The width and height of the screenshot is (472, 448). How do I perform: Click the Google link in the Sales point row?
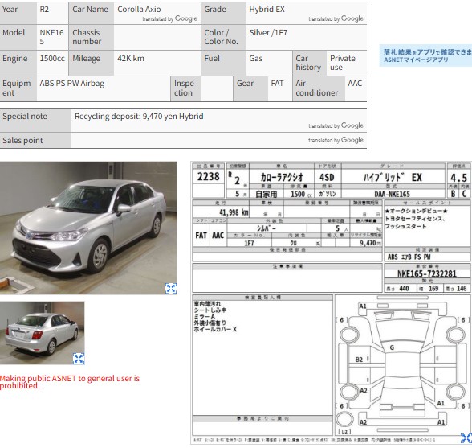pyautogui.click(x=352, y=140)
